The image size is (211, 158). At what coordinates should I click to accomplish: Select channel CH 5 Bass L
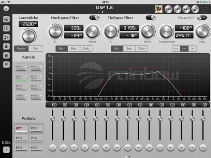click(22, 87)
